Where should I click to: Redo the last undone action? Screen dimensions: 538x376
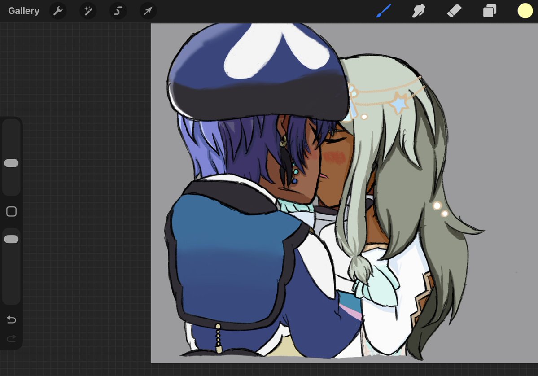(x=11, y=339)
